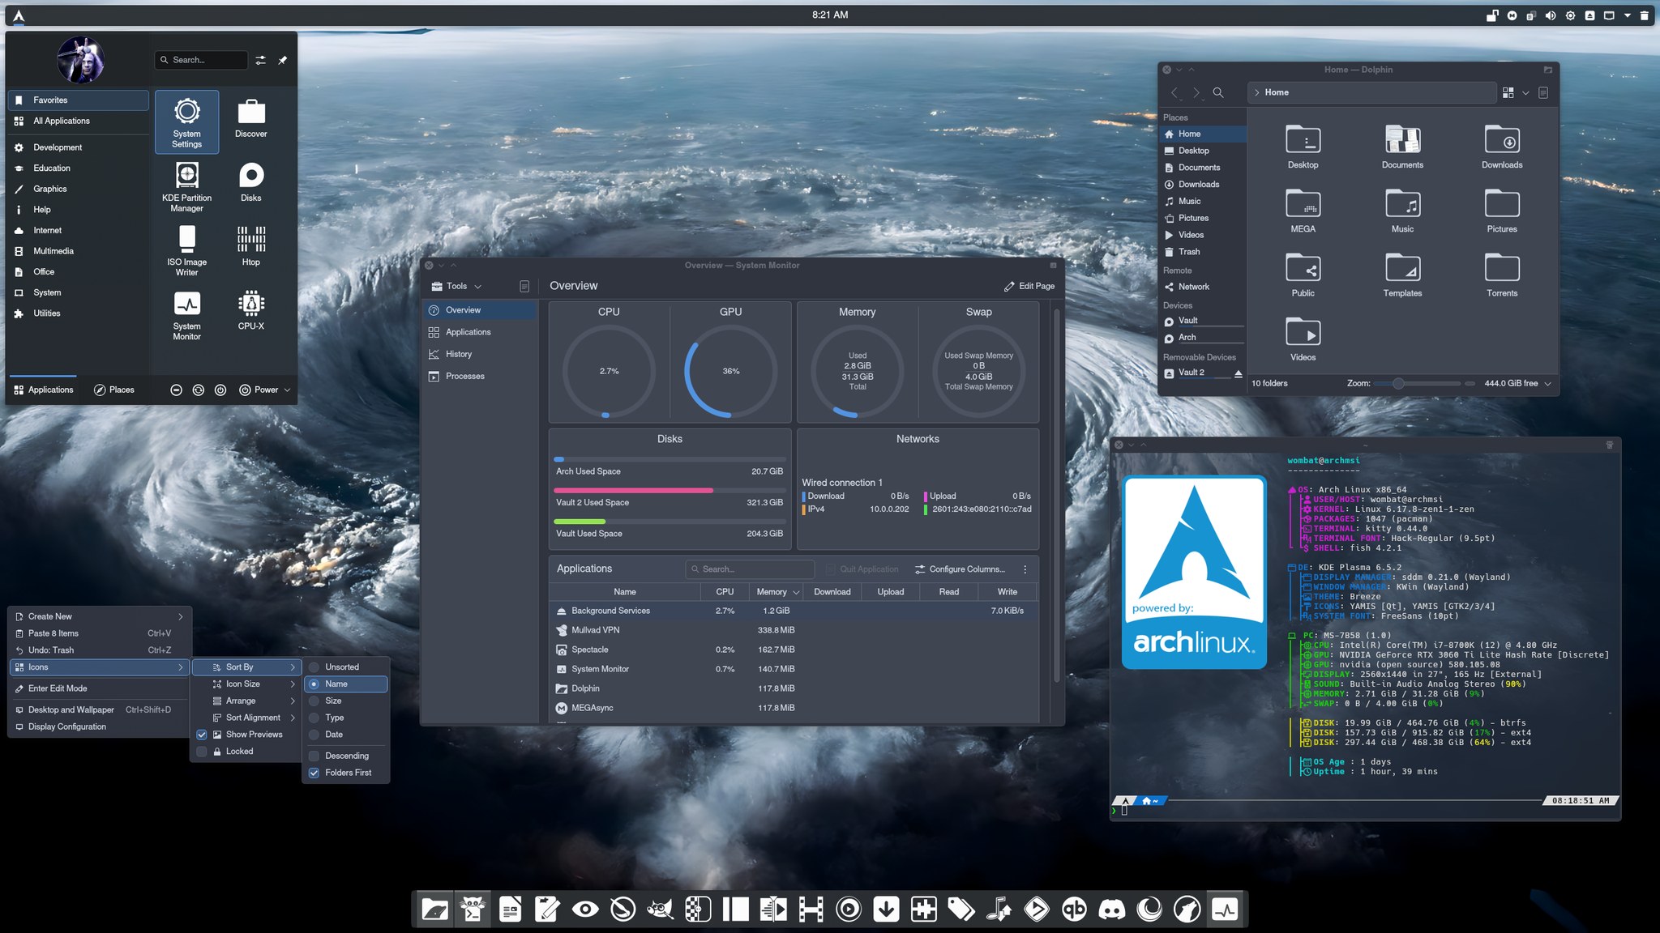
Task: Open System Monitor launcher icon
Action: pos(186,315)
